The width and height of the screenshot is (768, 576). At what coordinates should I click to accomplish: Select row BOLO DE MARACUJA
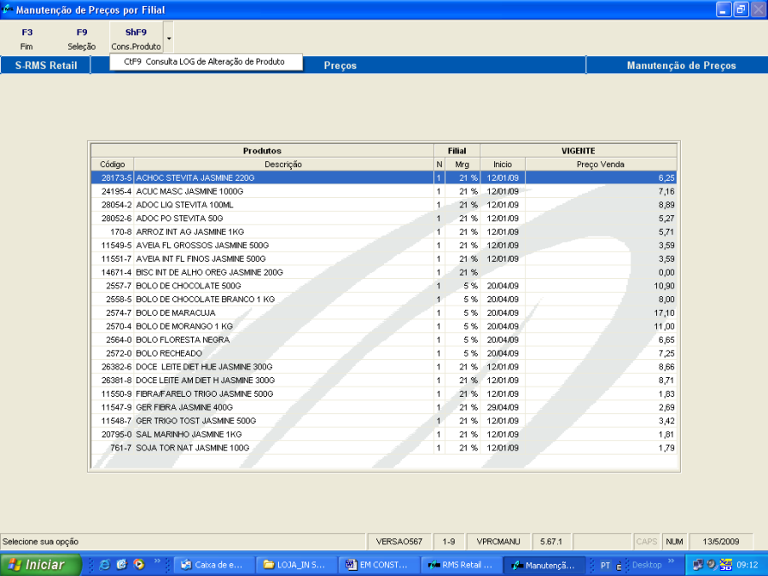tap(384, 312)
